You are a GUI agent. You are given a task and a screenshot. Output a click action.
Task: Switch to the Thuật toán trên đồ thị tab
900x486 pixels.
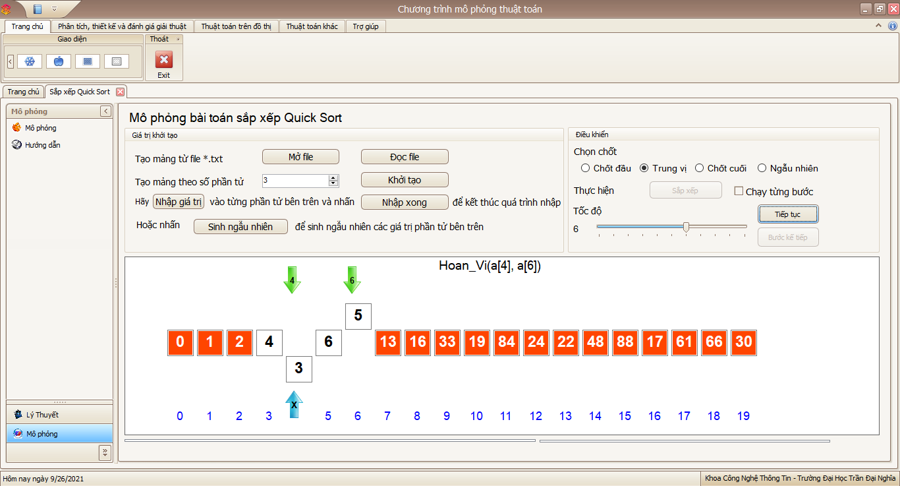click(x=237, y=26)
